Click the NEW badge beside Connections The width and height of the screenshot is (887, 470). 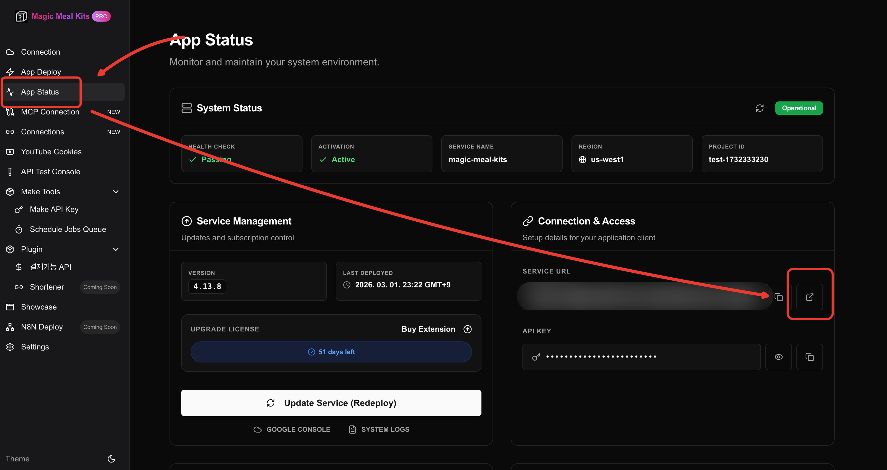coord(114,132)
